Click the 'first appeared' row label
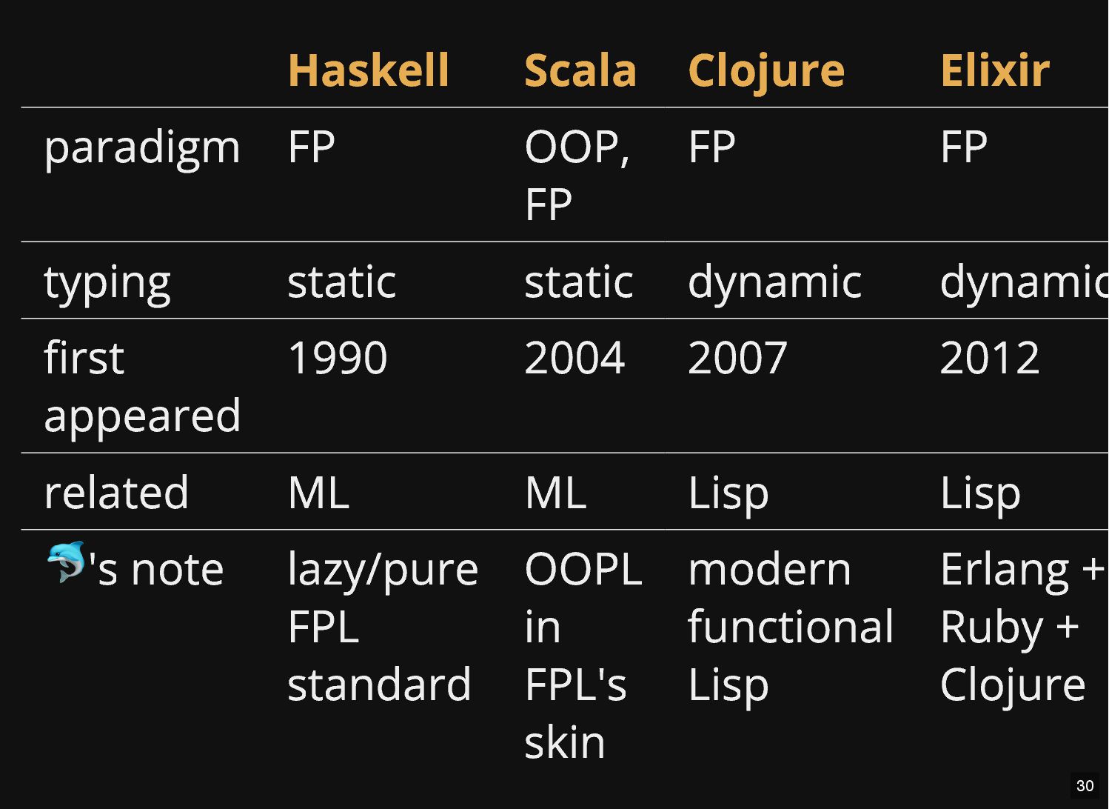This screenshot has height=809, width=1109. [142, 386]
